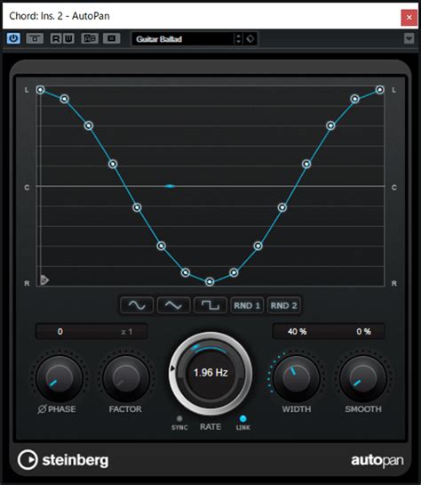Switch A/B settings comparison button
Image resolution: width=421 pixels, height=485 pixels.
click(x=90, y=38)
